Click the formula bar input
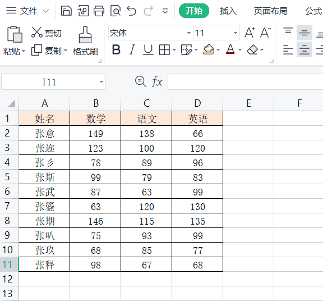Viewport: 323px width, 301px height. 246,82
